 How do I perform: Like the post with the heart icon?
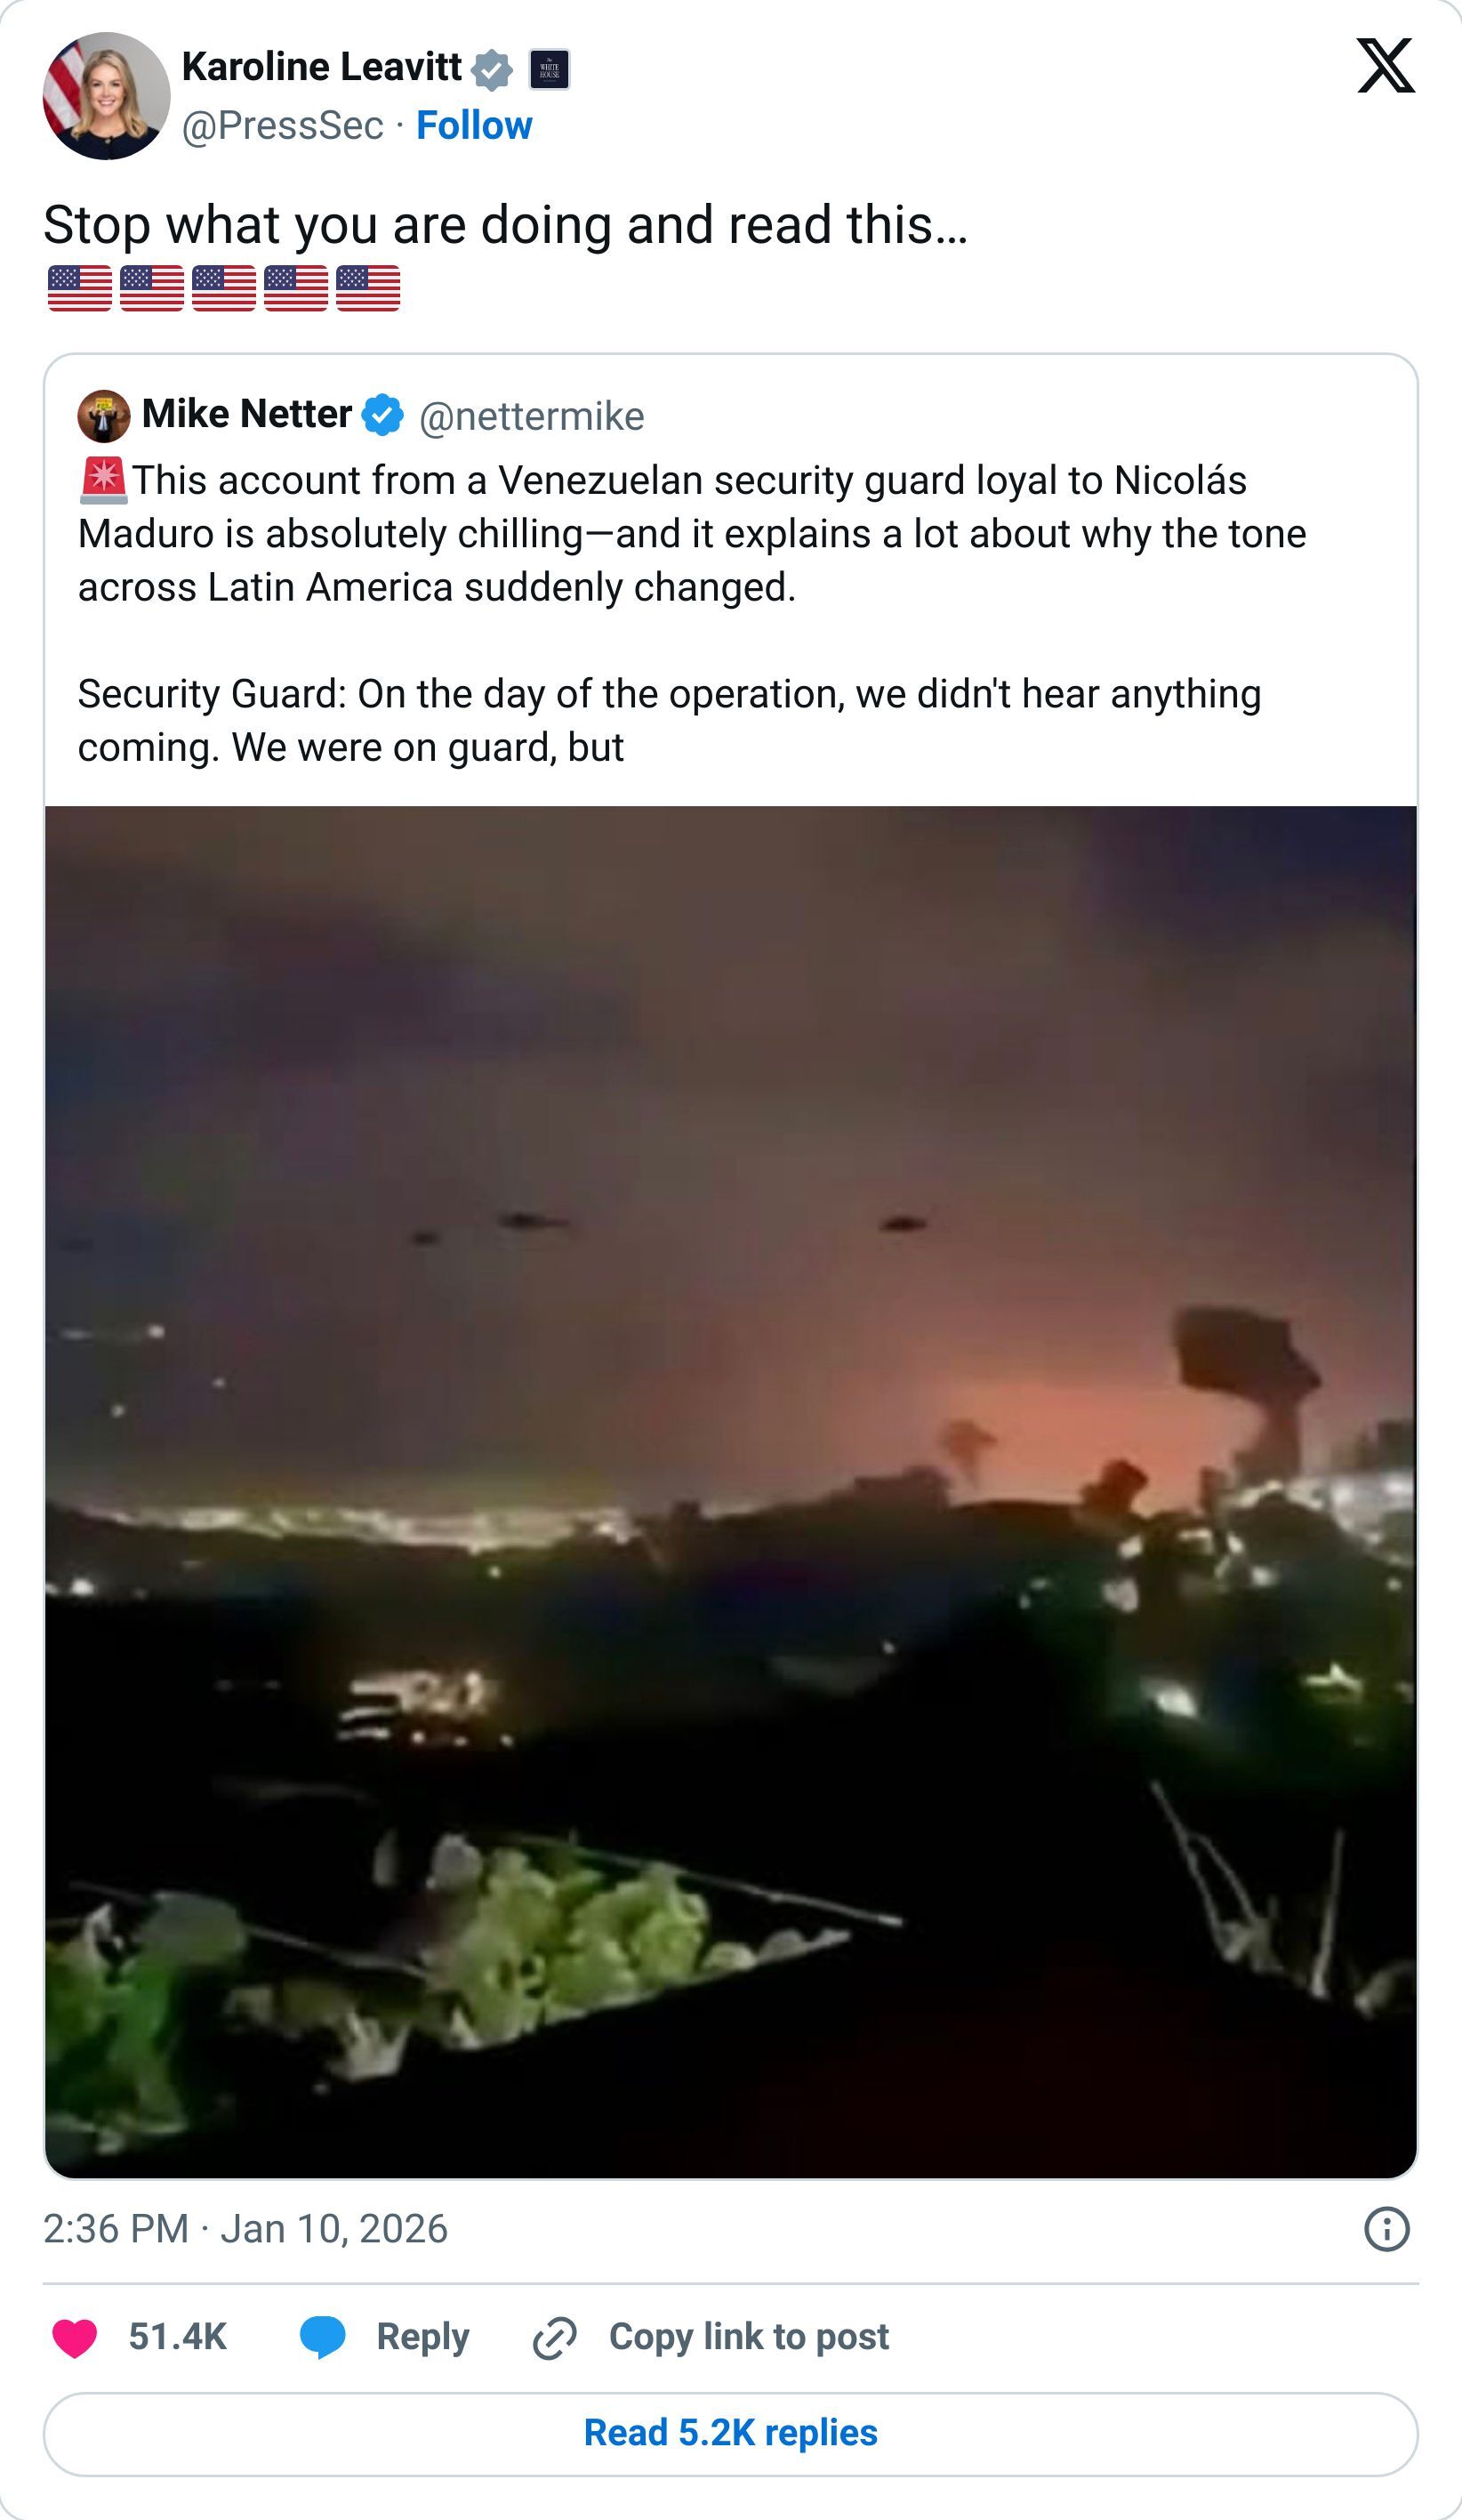75,2338
